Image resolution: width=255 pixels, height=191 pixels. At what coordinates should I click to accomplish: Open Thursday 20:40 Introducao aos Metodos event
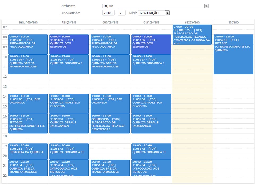151,168
